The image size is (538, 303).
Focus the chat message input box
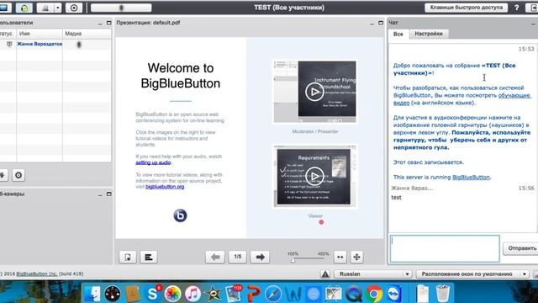445,248
